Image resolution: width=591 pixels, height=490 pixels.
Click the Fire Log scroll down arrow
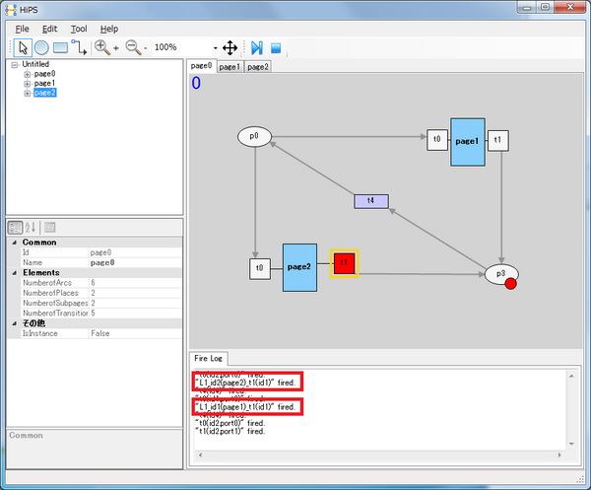(571, 444)
